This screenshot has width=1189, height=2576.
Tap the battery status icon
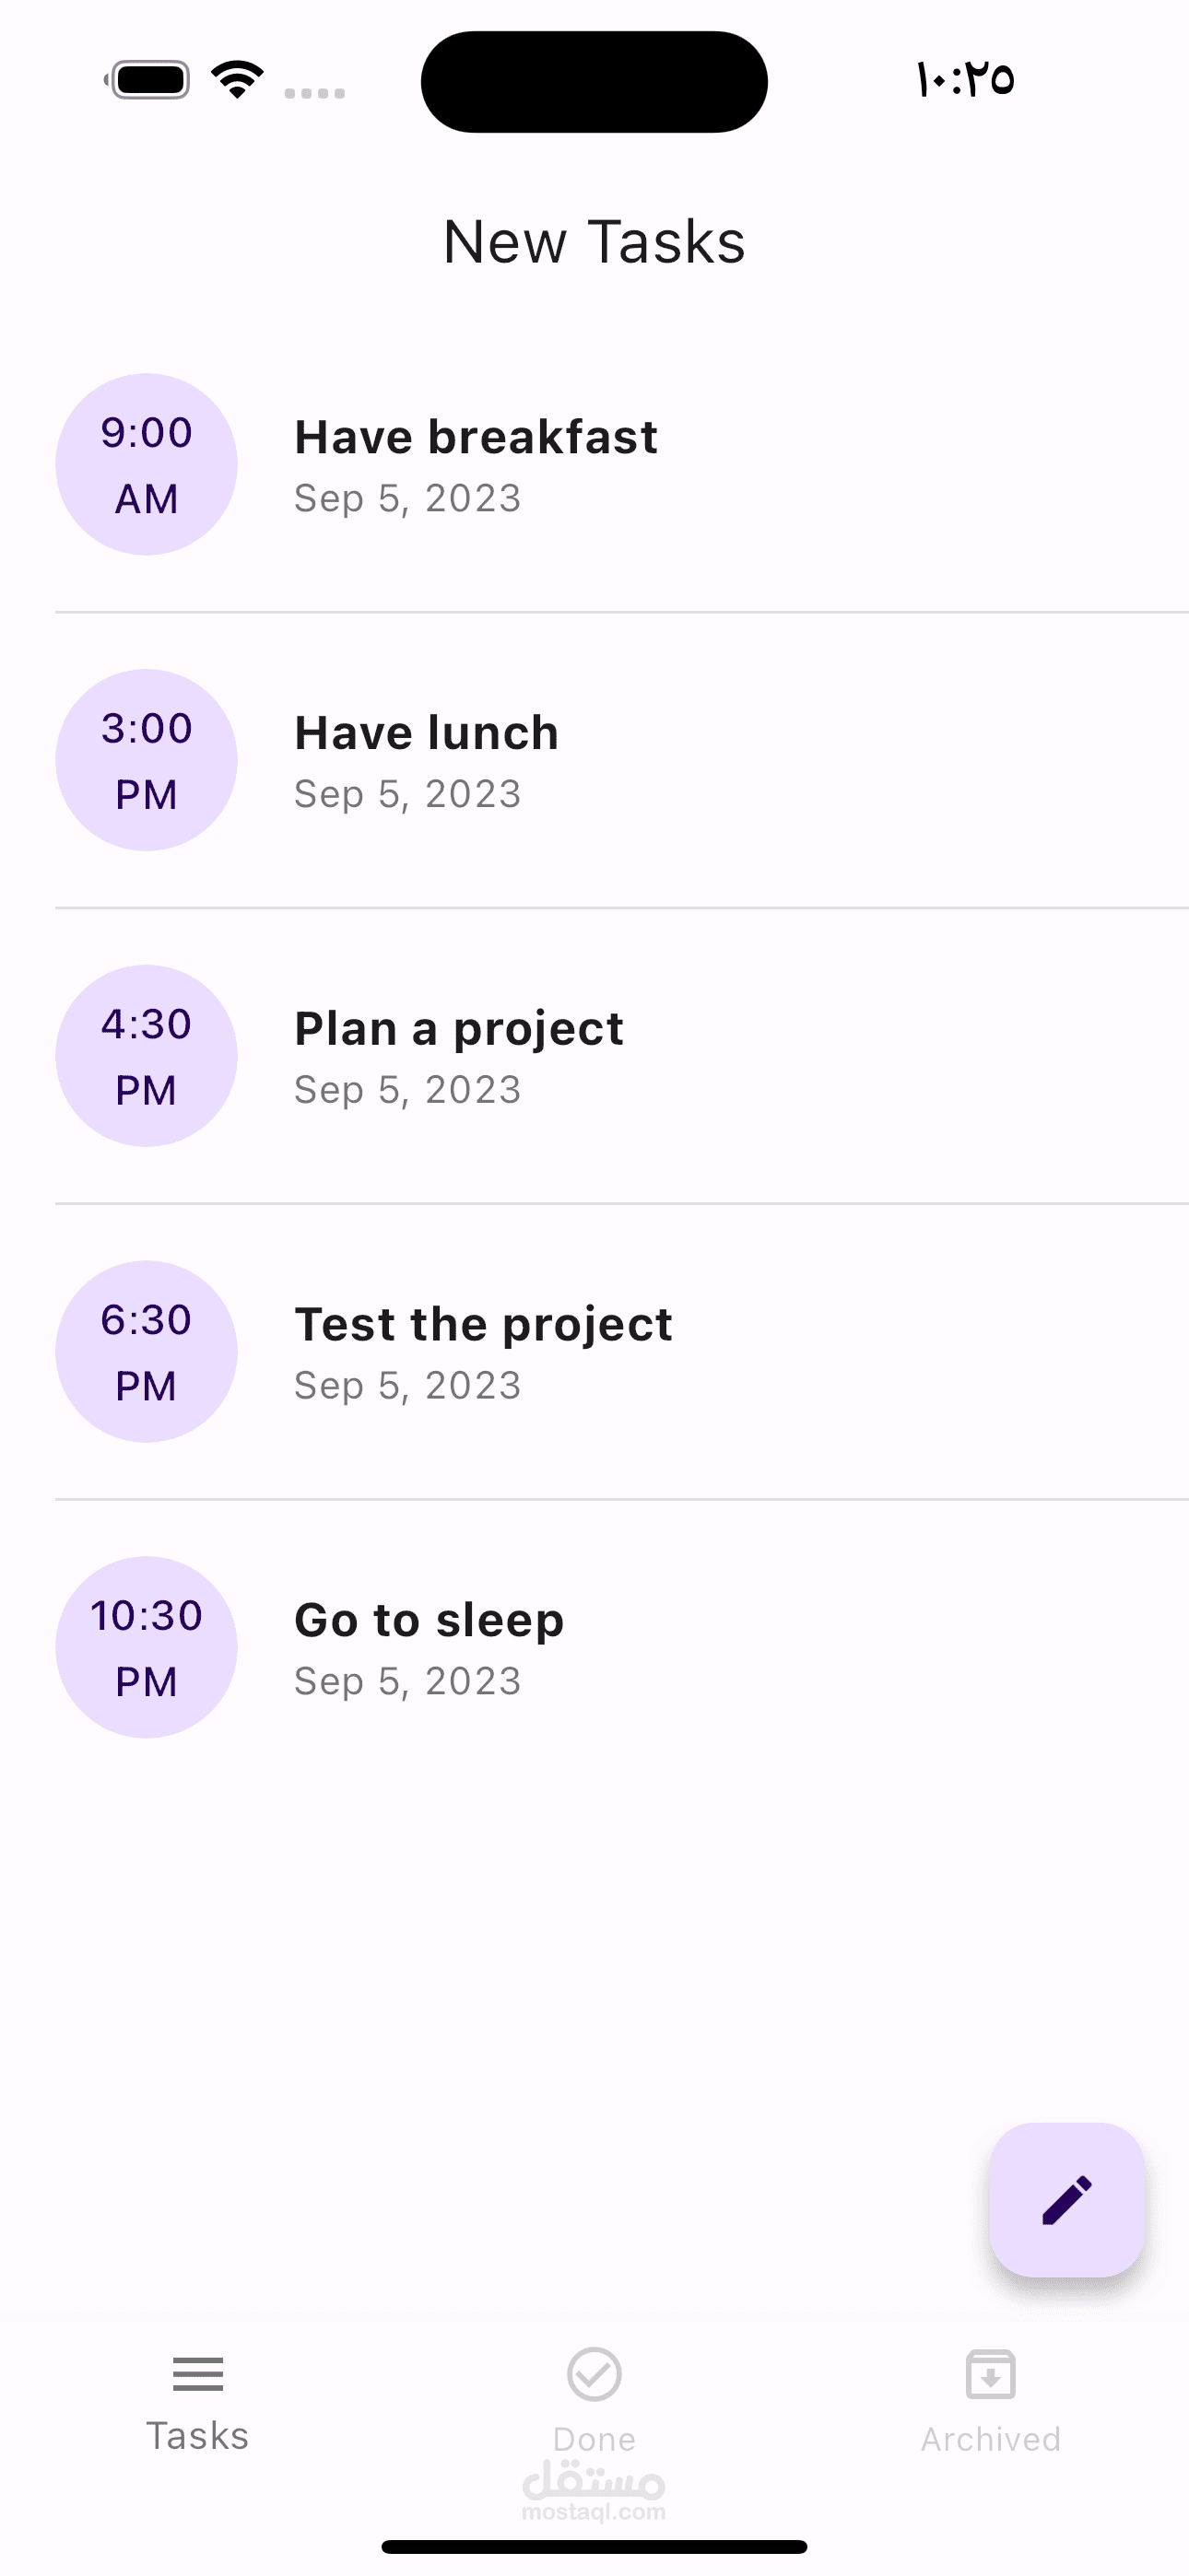click(148, 80)
